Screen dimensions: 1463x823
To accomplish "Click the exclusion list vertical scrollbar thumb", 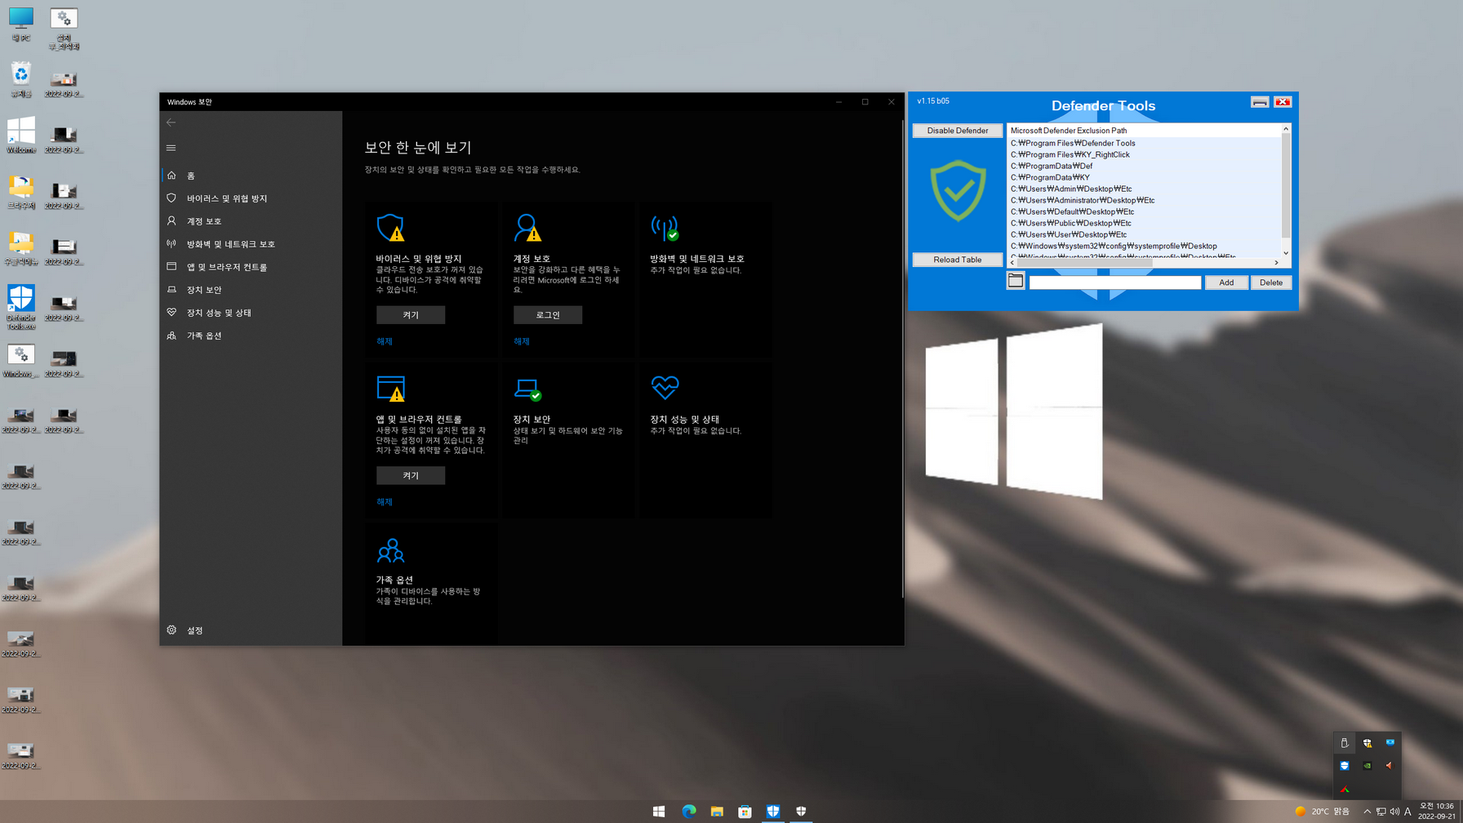I will (x=1286, y=185).
